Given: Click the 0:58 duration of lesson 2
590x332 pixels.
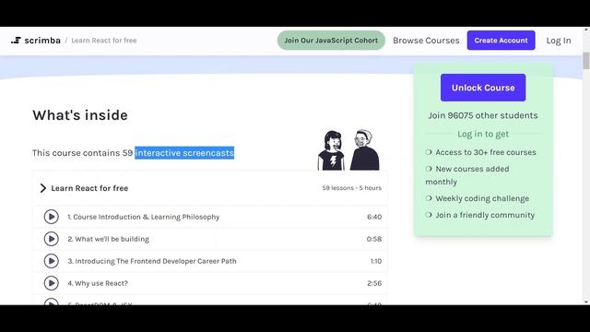Looking at the screenshot, I should coord(374,239).
